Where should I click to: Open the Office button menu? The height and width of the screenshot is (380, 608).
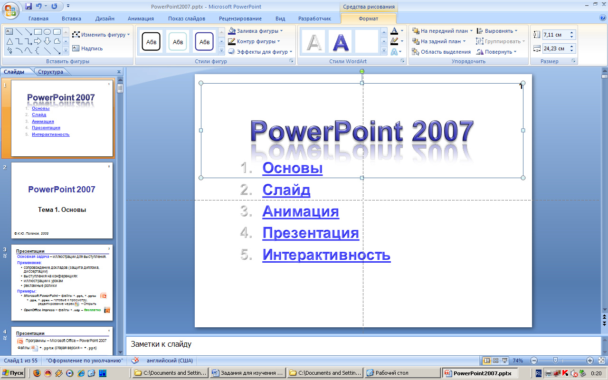click(x=10, y=9)
